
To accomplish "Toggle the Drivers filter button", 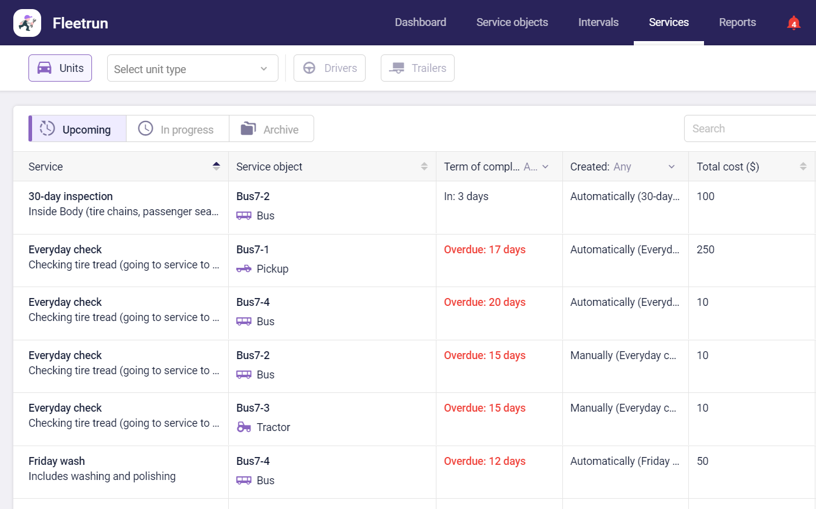I will 329,68.
